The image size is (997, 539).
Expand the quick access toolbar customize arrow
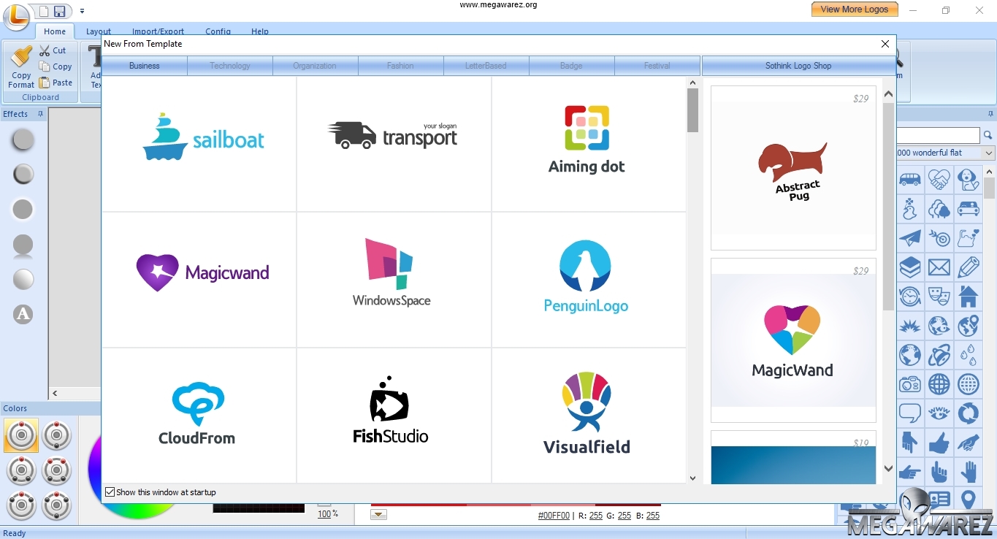[82, 11]
